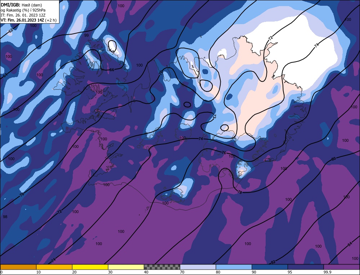Click the gray checkered 40–70 legend swatch
Image resolution: width=360 pixels, height=275 pixels.
coord(162,267)
